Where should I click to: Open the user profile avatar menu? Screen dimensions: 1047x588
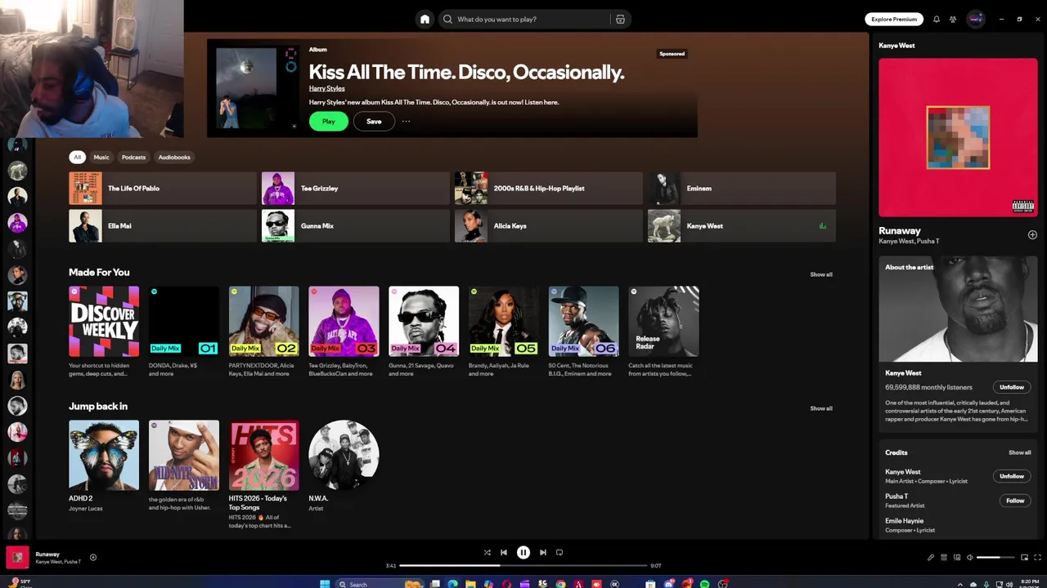[x=975, y=19]
